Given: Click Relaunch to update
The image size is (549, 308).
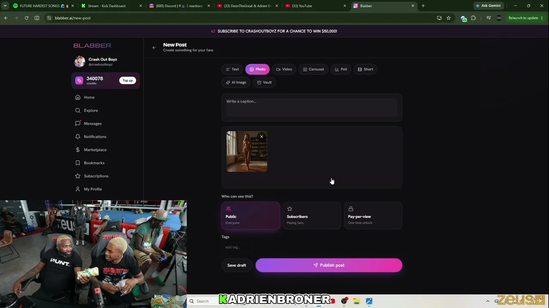Looking at the screenshot, I should (x=523, y=18).
